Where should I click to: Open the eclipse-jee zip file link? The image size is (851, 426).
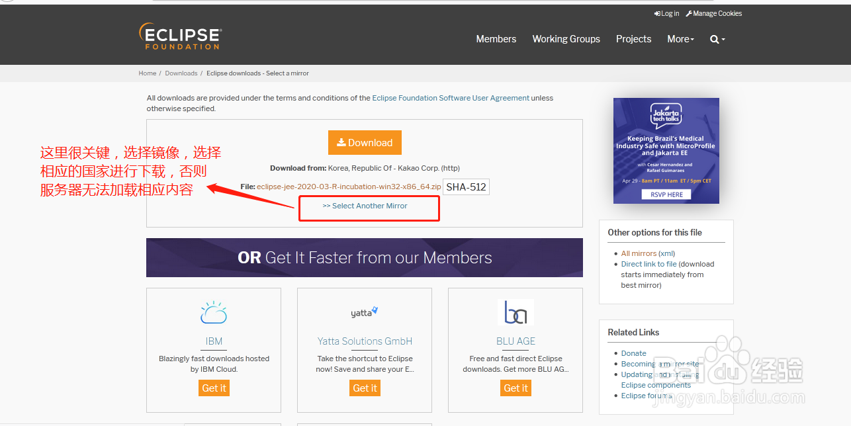[x=349, y=187]
